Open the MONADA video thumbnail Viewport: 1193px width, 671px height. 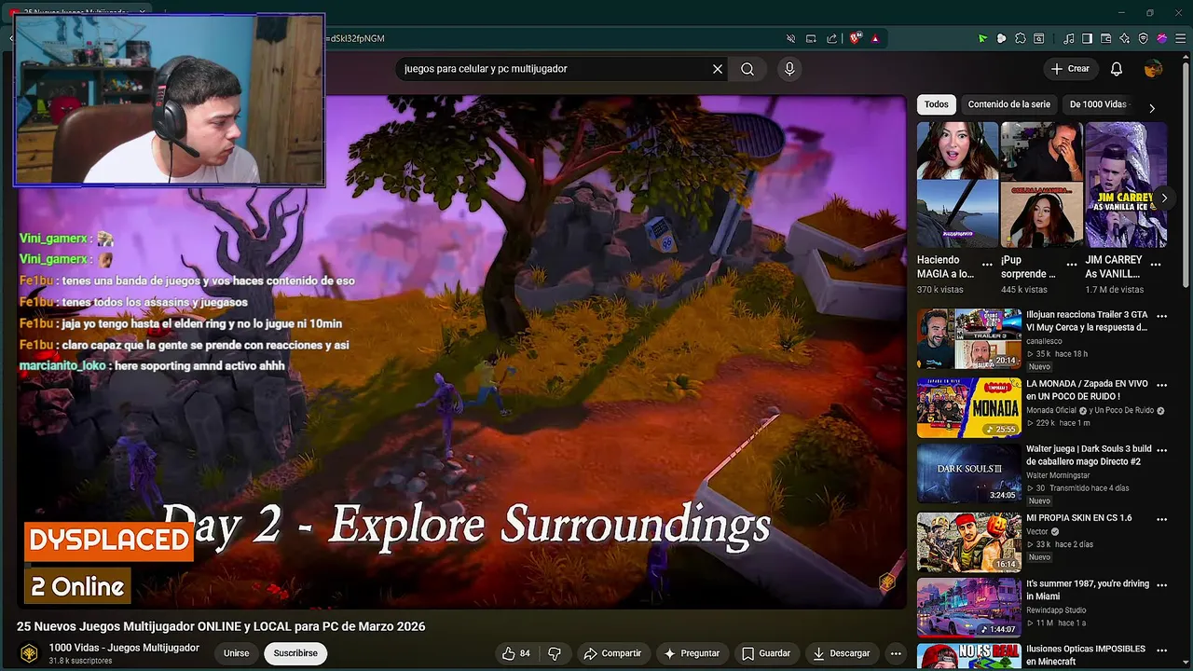coord(969,407)
